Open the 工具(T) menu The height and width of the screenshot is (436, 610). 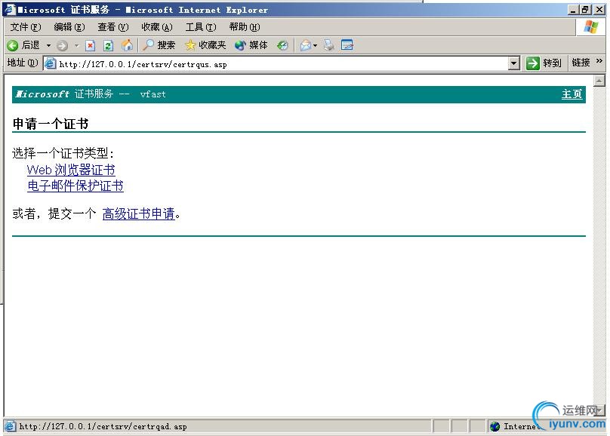click(201, 27)
